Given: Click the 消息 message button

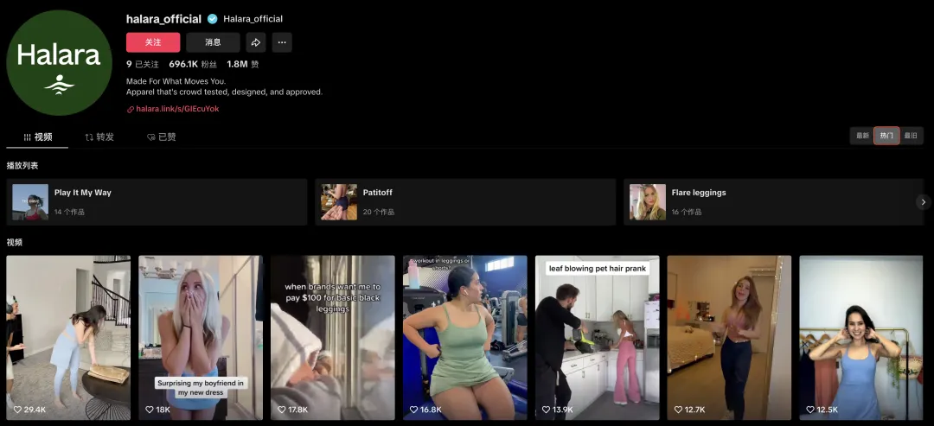Looking at the screenshot, I should [x=213, y=42].
